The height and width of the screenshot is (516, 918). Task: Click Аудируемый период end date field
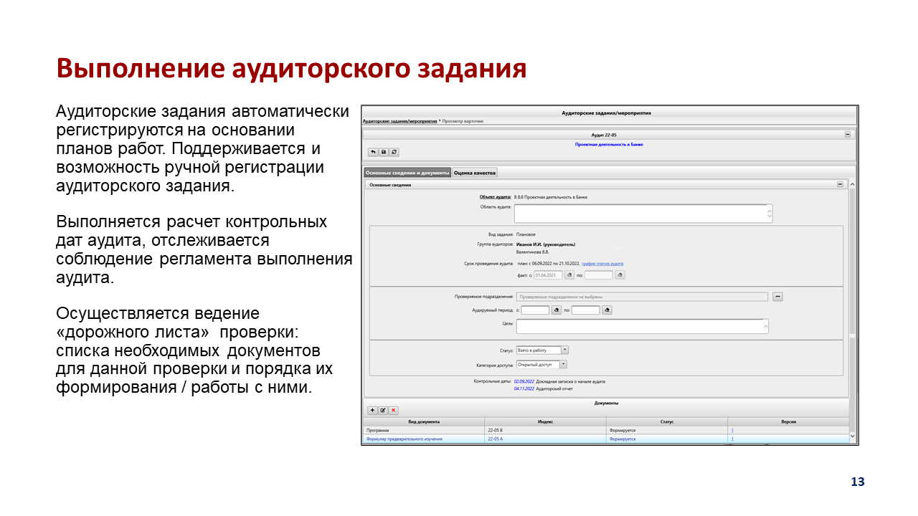[x=586, y=310]
